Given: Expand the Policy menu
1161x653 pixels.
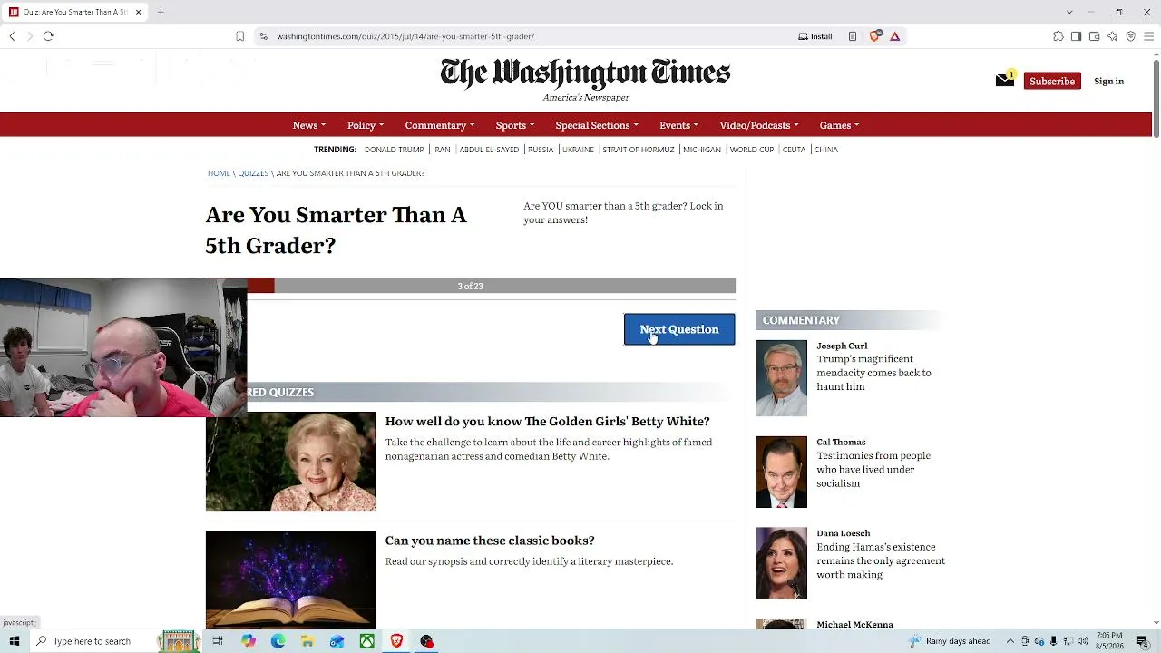Looking at the screenshot, I should (x=366, y=125).
